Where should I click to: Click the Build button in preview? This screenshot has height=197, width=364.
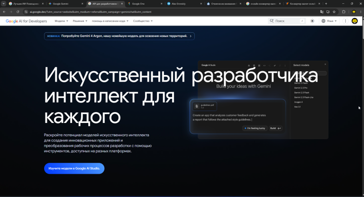(x=275, y=128)
